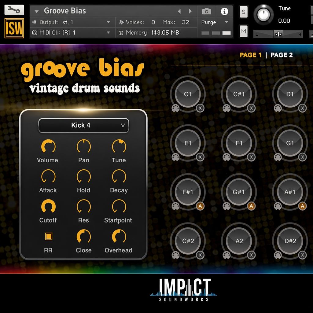Switch to PAGE 1 tab
This screenshot has width=313, height=313.
tap(251, 55)
